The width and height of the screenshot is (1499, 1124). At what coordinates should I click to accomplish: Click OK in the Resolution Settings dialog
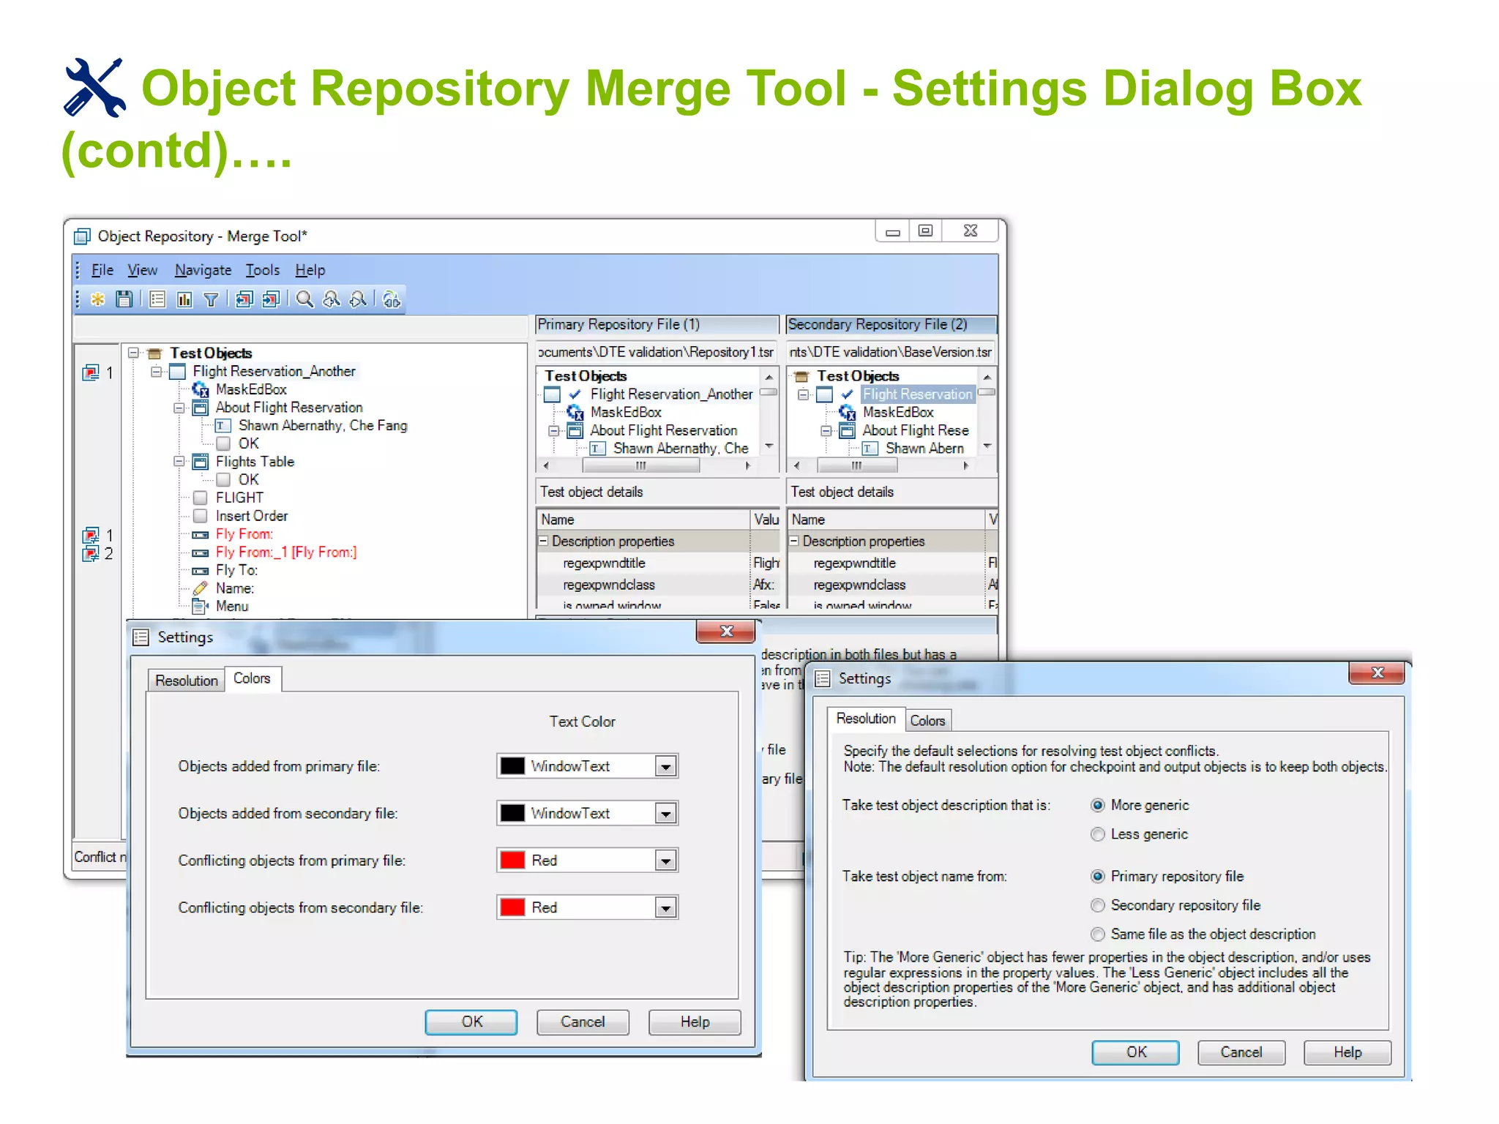pyautogui.click(x=1136, y=1052)
